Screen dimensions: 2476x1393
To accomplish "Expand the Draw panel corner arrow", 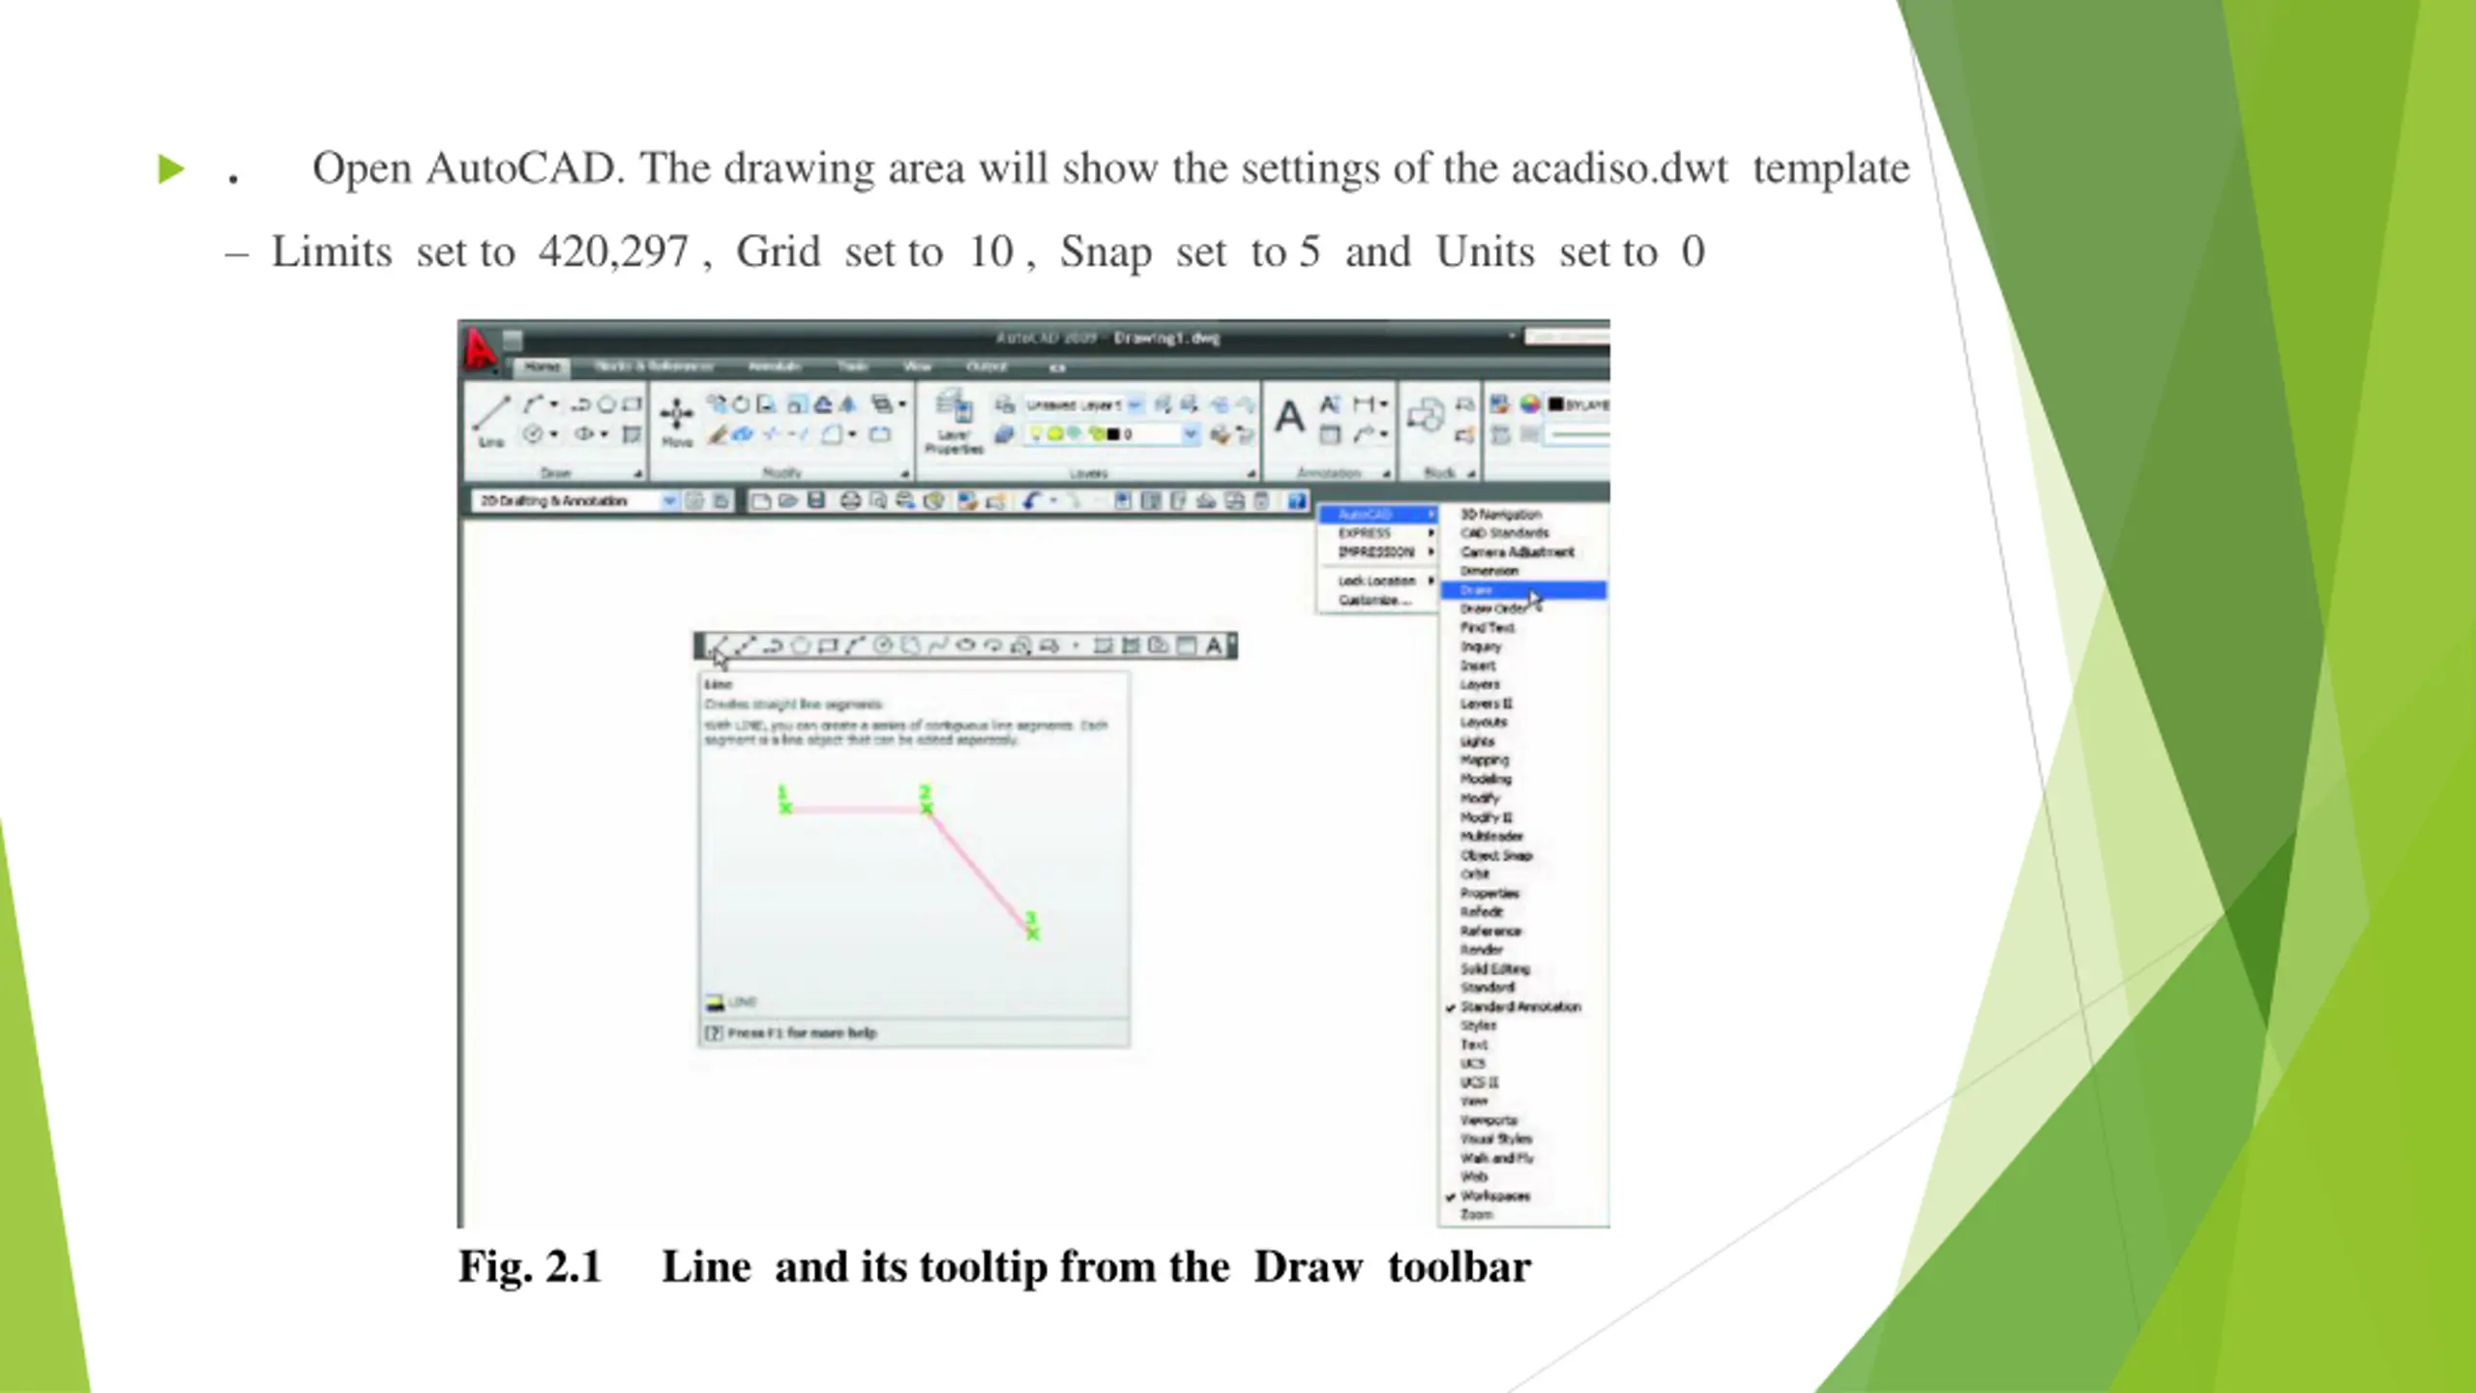I will [638, 474].
